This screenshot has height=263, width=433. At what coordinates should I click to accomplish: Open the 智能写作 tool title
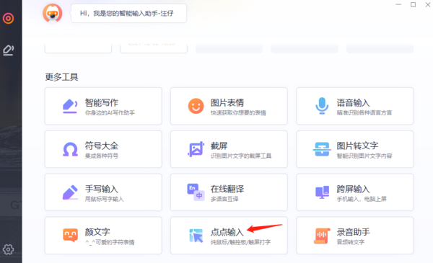101,102
